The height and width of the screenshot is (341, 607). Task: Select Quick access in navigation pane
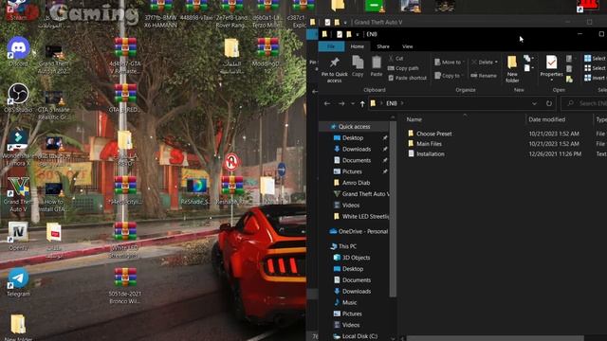pyautogui.click(x=354, y=126)
